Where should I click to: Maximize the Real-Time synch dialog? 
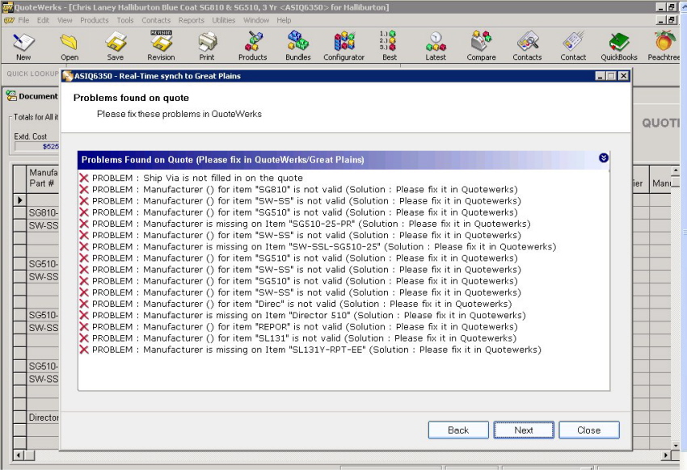[611, 76]
